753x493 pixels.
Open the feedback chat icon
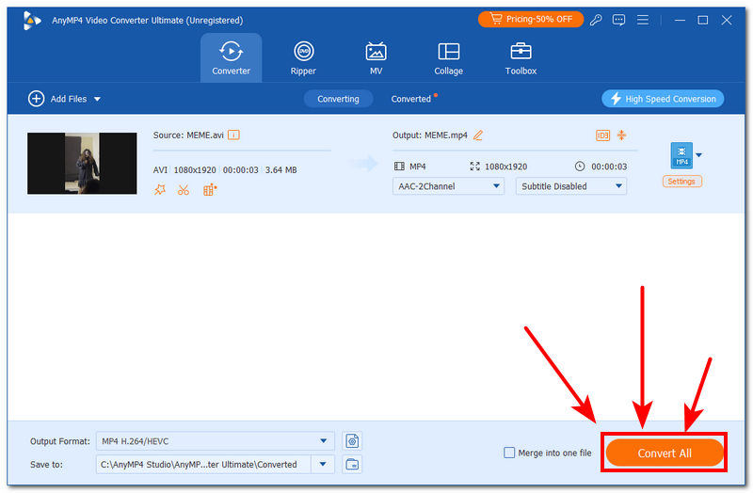618,20
